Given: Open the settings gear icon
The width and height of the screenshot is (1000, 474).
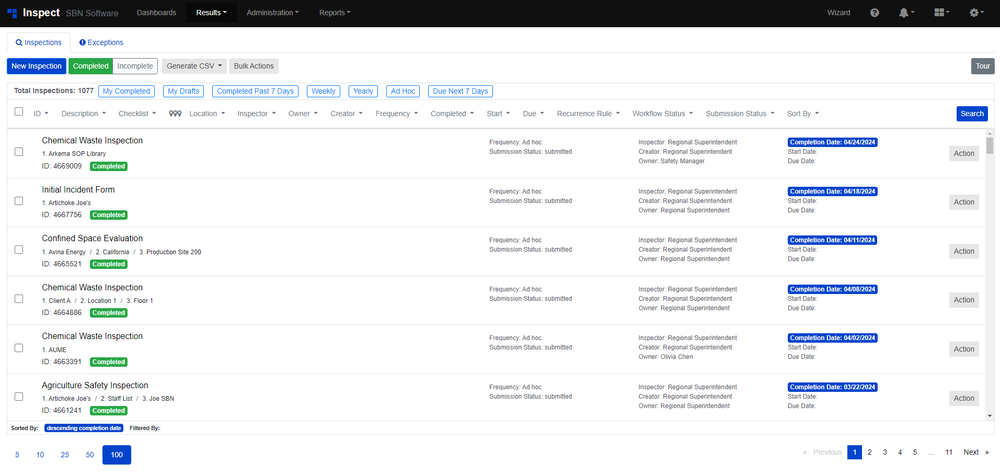Looking at the screenshot, I should 973,13.
